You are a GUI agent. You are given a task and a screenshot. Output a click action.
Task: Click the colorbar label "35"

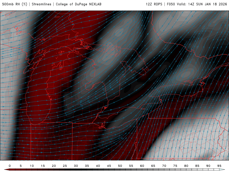pos(87,166)
